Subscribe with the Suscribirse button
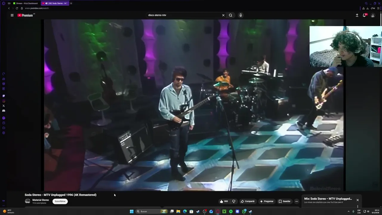This screenshot has height=215, width=382. point(60,201)
